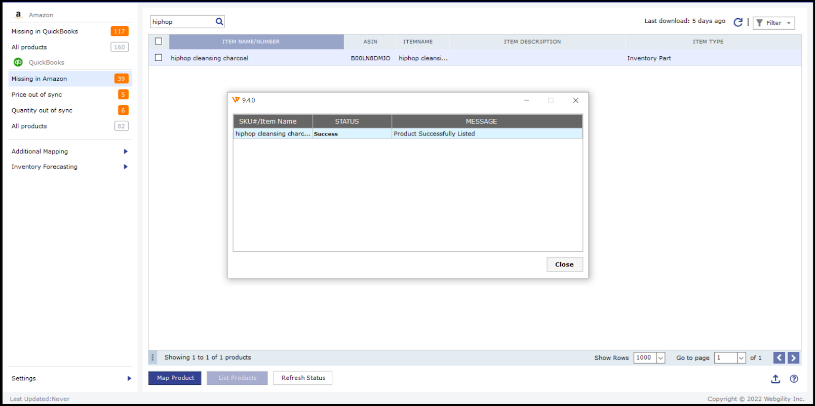Click the search magnifier icon
The image size is (815, 406).
tap(219, 22)
